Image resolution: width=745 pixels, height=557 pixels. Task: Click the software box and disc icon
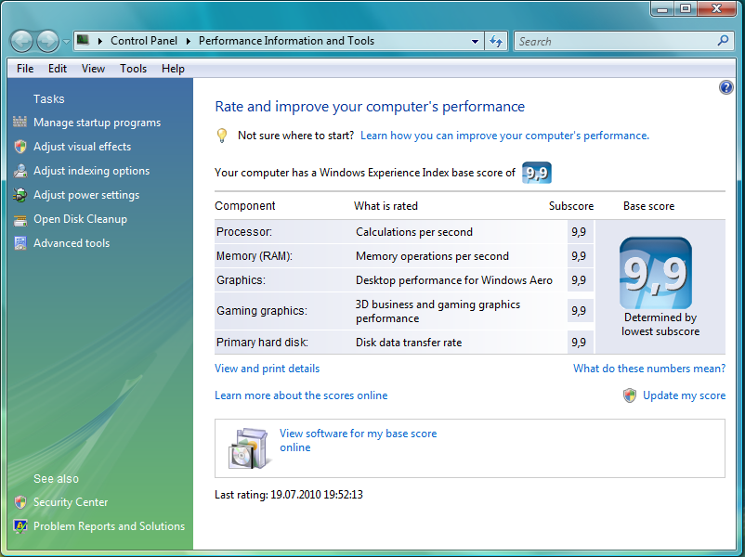click(248, 448)
